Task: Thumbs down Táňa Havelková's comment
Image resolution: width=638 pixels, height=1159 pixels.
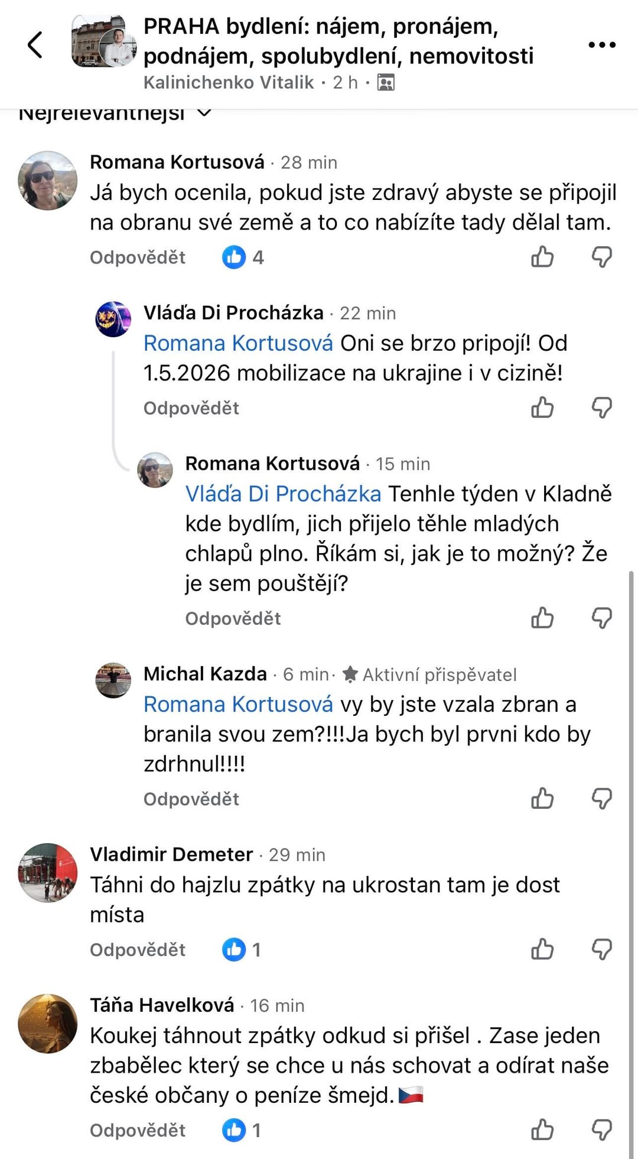Action: pyautogui.click(x=601, y=1130)
